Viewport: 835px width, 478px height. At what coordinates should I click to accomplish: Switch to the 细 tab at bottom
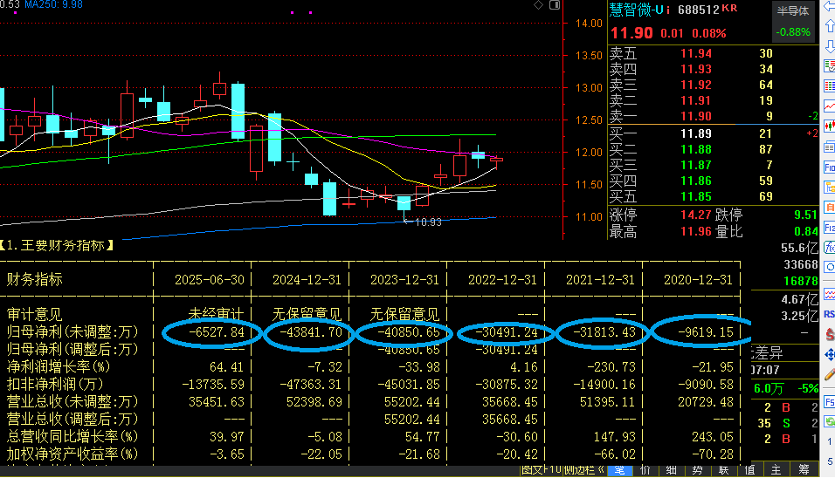[x=672, y=470]
